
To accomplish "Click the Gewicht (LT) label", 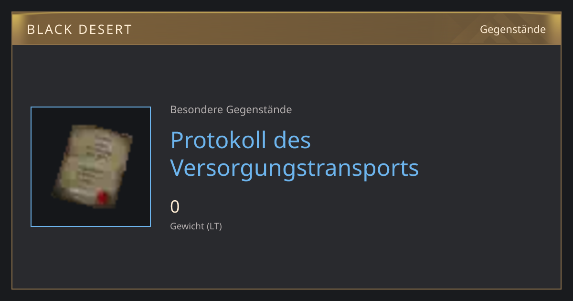I will [196, 226].
